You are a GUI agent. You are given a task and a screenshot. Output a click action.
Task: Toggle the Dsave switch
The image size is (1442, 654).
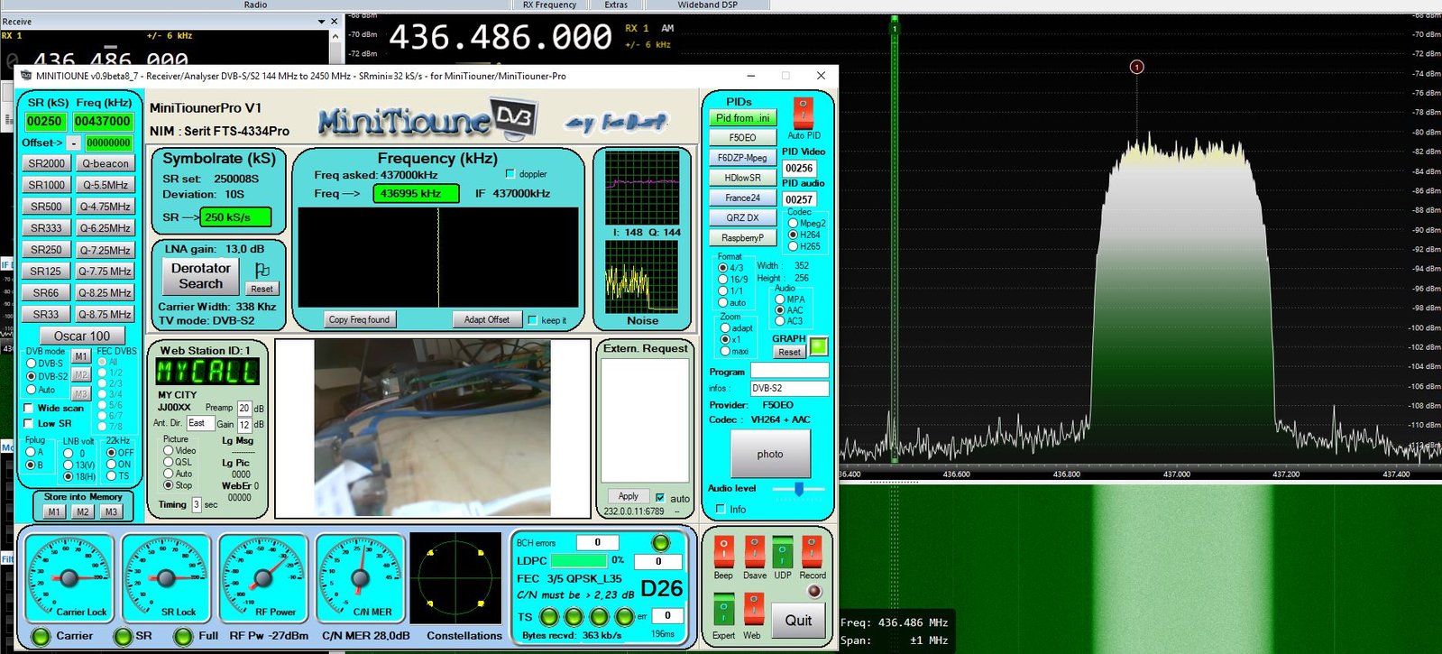754,552
